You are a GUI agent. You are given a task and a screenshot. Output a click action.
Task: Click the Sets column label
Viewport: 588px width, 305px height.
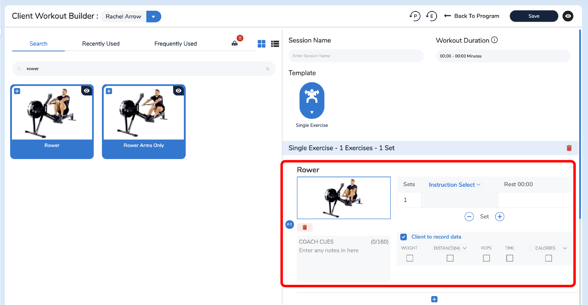(409, 184)
